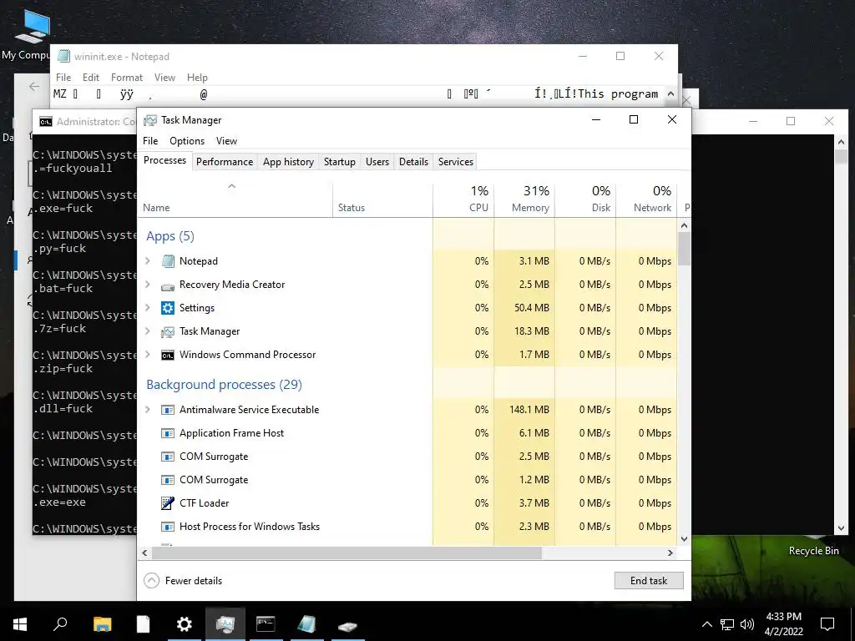Click the Application Frame Host icon

pyautogui.click(x=168, y=433)
